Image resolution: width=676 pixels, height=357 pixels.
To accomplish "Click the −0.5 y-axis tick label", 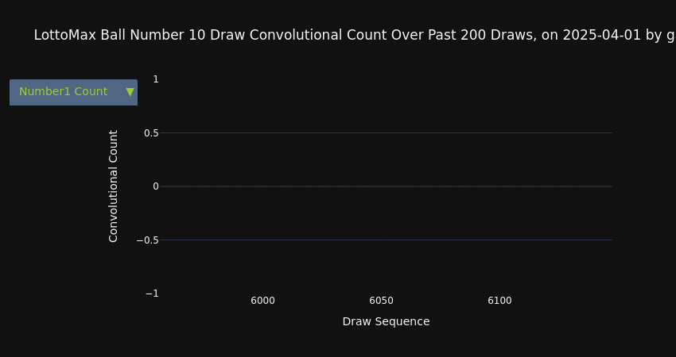I will pos(147,240).
